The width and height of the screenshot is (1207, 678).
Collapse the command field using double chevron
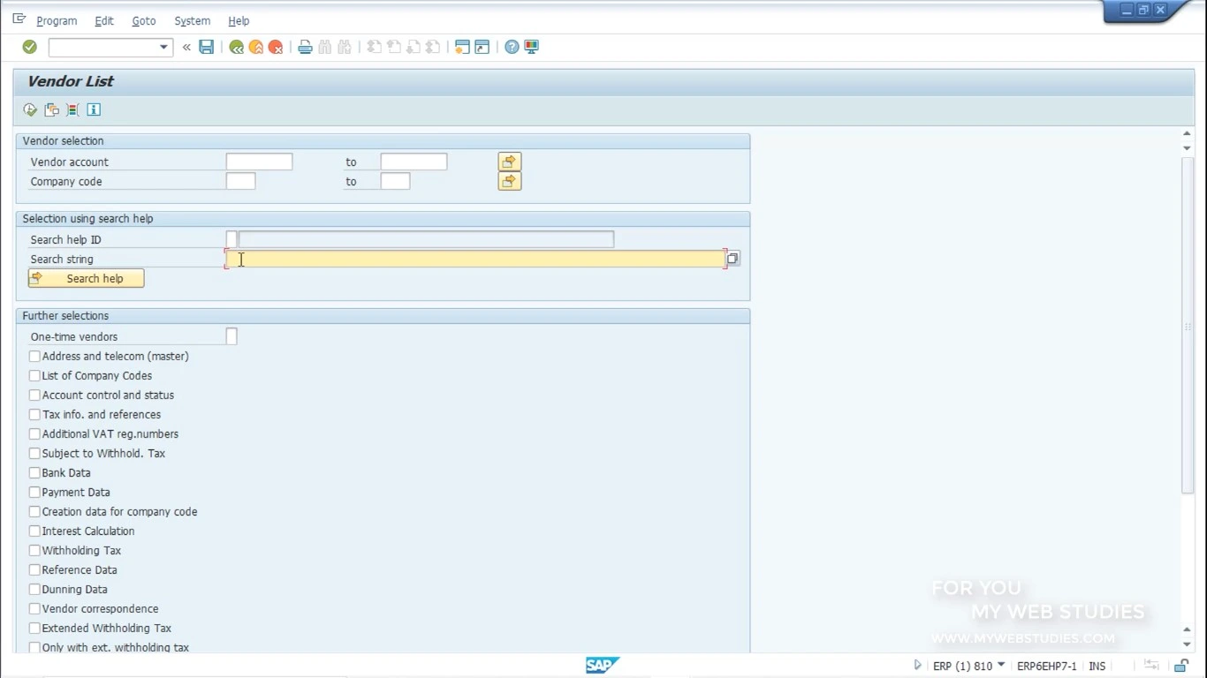click(186, 47)
